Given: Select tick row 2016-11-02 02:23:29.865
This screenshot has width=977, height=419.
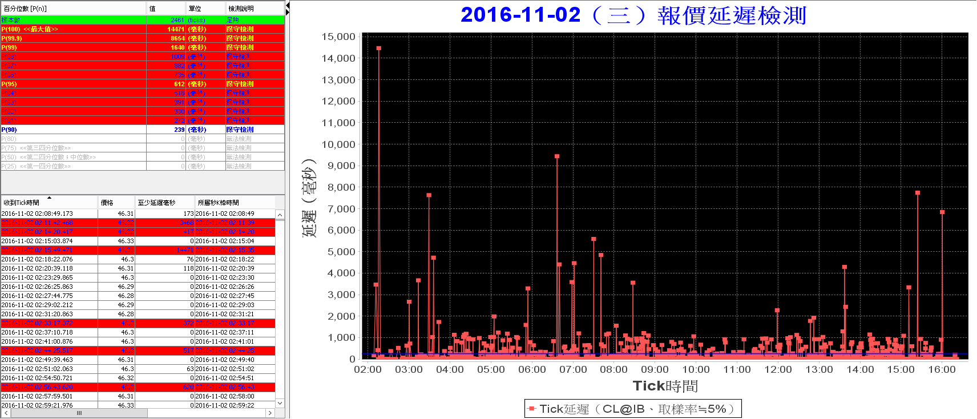Looking at the screenshot, I should (138, 277).
